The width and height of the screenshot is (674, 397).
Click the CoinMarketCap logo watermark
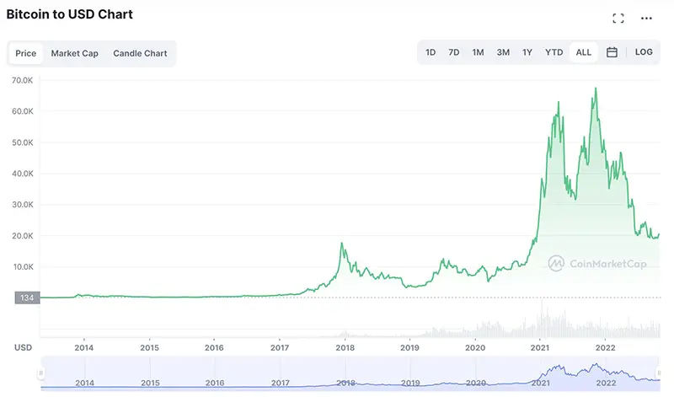click(597, 263)
